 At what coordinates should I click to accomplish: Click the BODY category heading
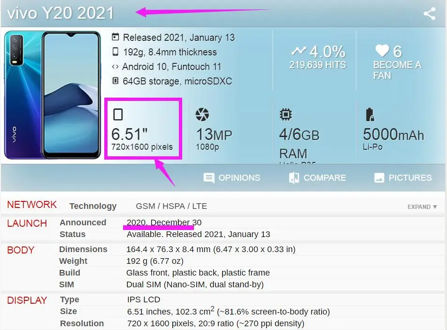coord(21,250)
